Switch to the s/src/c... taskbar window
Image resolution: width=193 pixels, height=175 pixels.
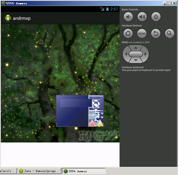click(x=8, y=171)
